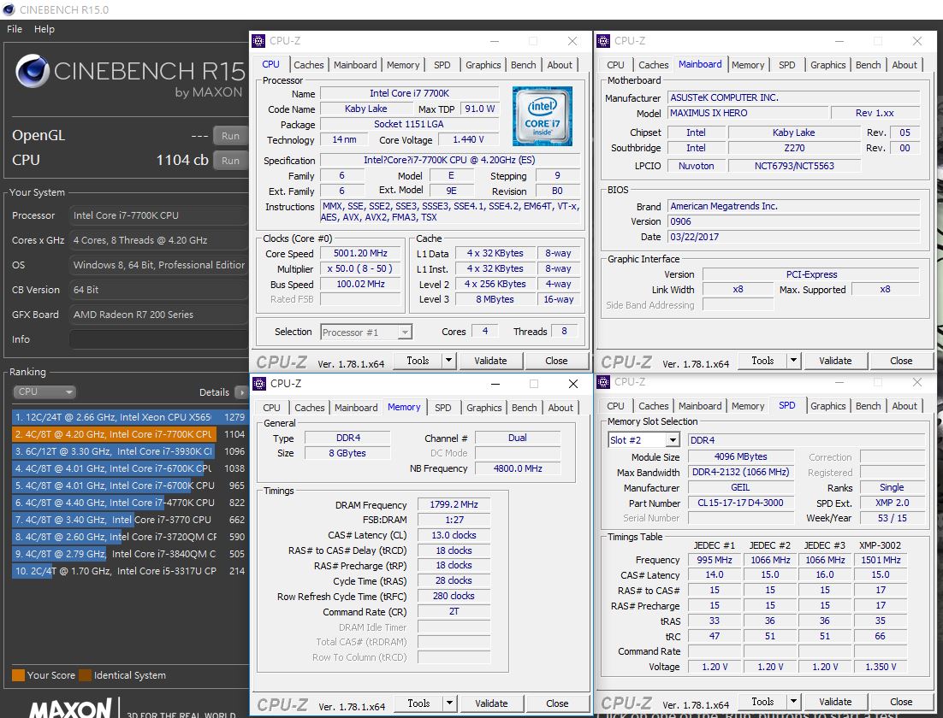Expand Tools arrow in CPU tab window
Image resolution: width=943 pixels, height=718 pixels.
[x=448, y=361]
